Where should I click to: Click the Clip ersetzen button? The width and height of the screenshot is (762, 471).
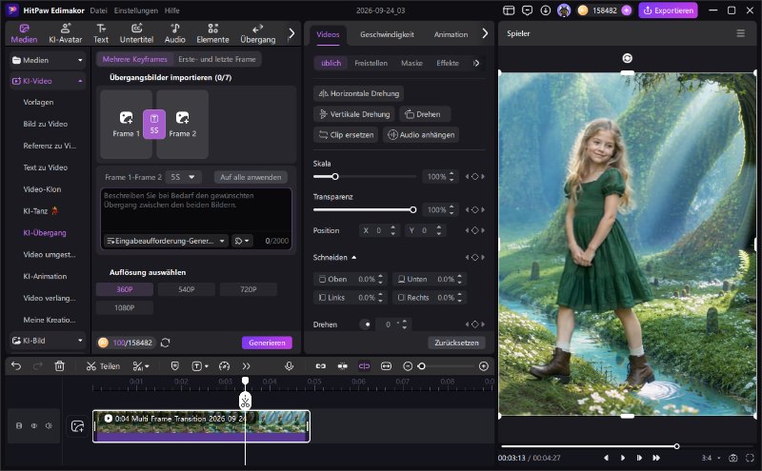pyautogui.click(x=347, y=135)
